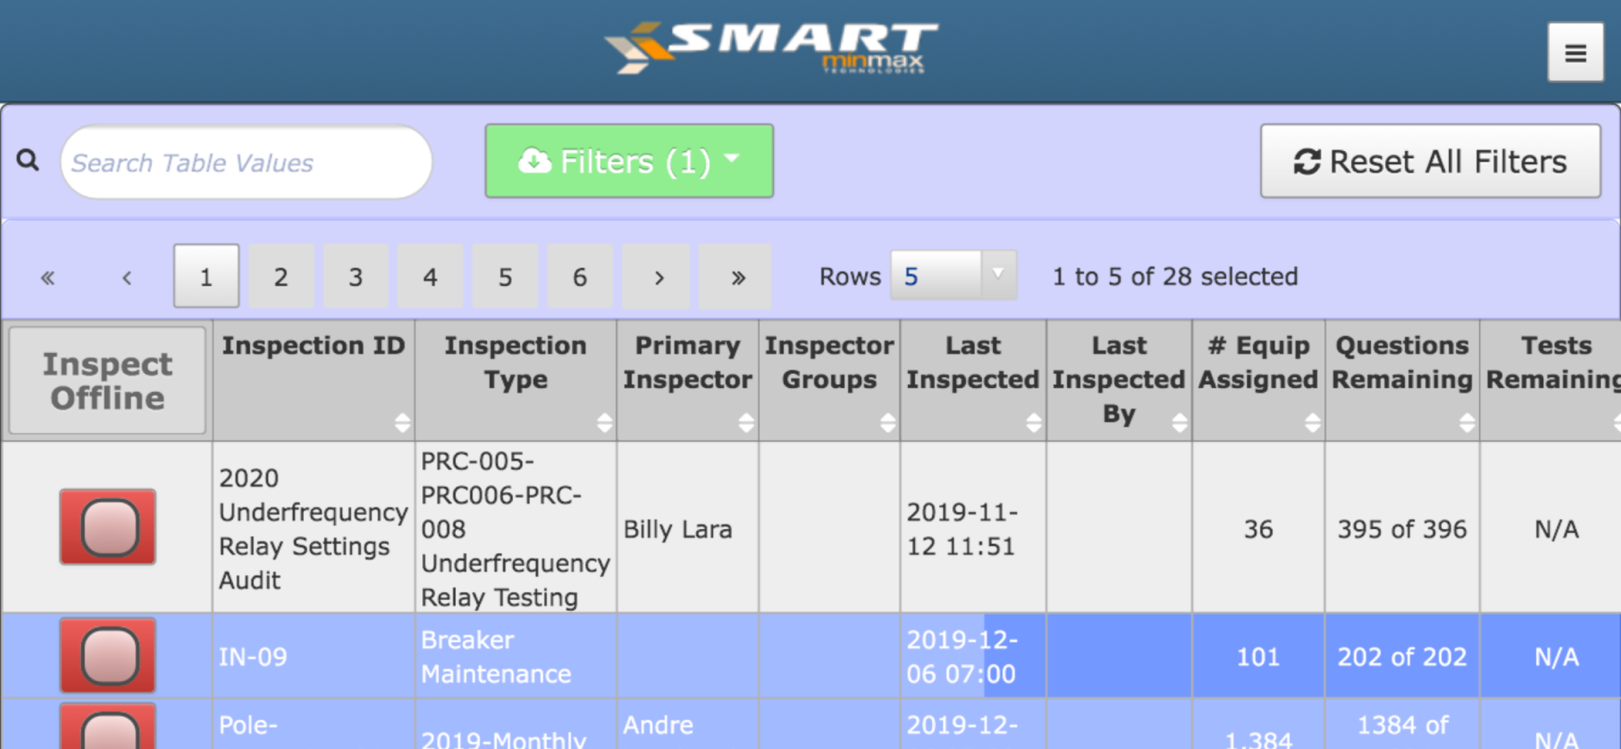Click the SMART minmax logo
The image size is (1621, 749).
coord(771,48)
